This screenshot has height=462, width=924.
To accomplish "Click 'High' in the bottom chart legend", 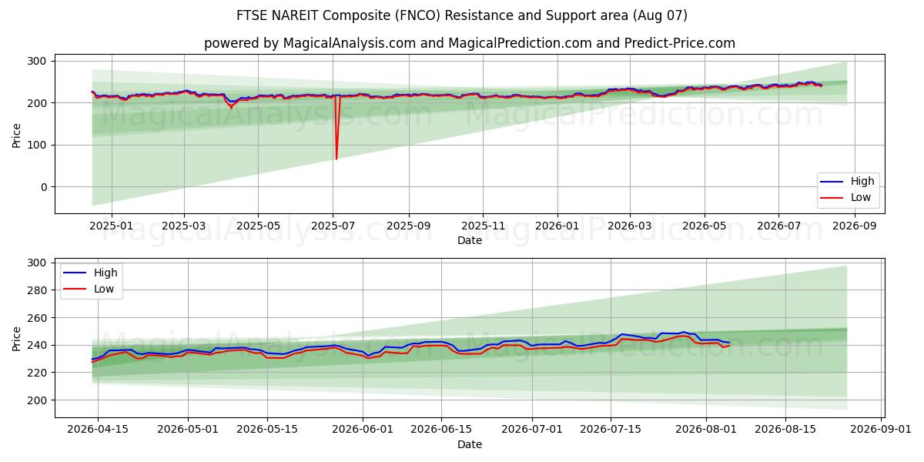I will click(105, 273).
